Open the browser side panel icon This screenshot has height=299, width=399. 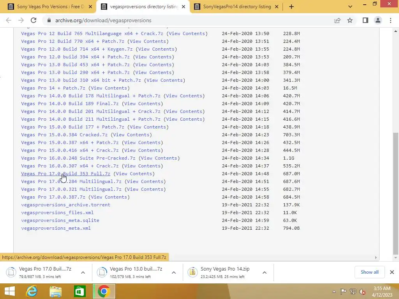pyautogui.click(x=365, y=20)
